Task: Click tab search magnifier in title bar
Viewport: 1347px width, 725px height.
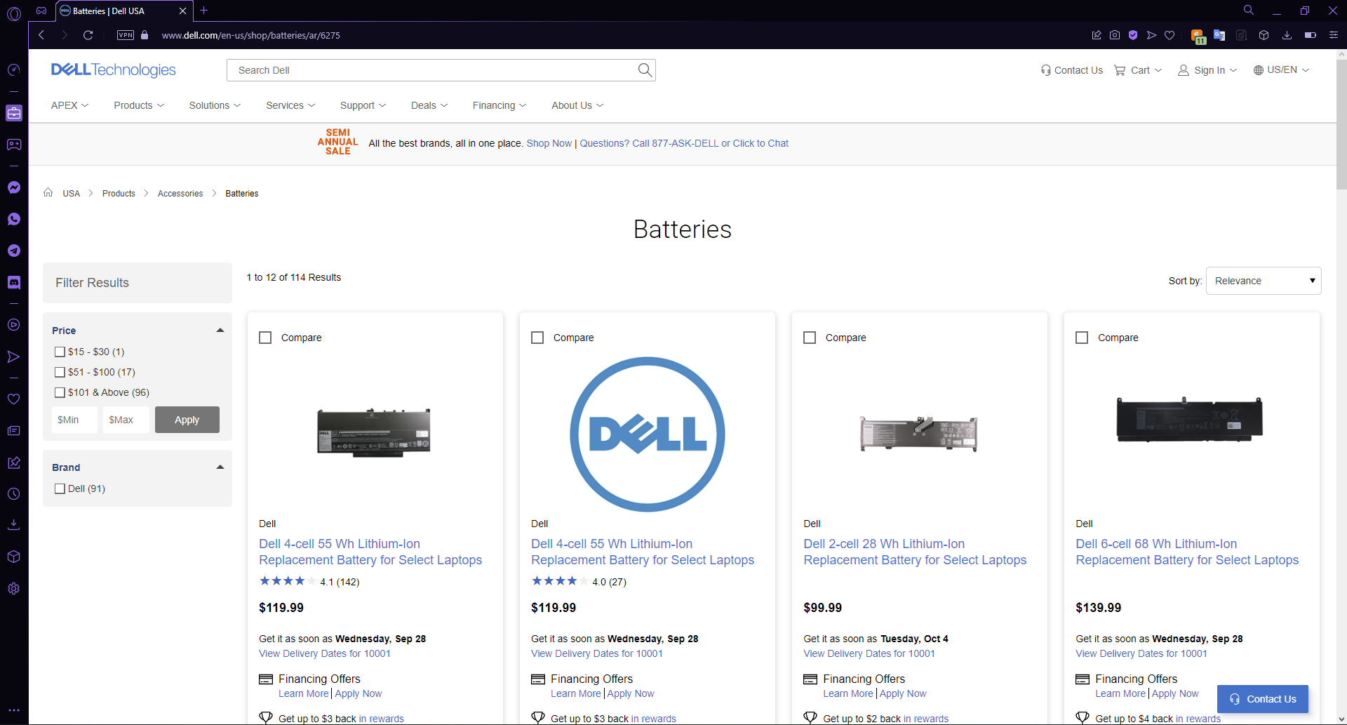Action: (x=1249, y=11)
